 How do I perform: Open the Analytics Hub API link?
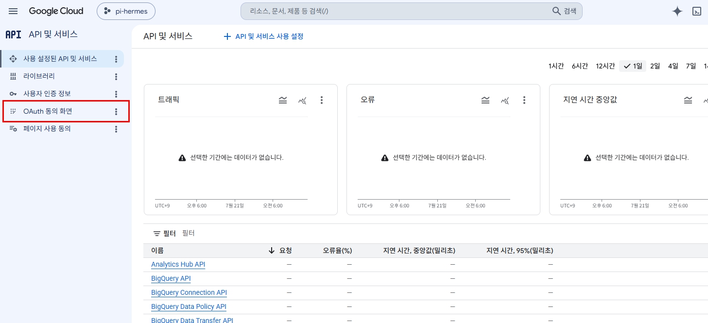pos(178,265)
